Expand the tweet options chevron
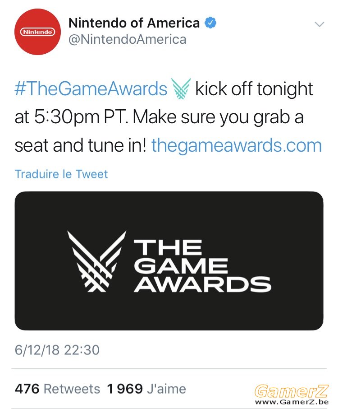The width and height of the screenshot is (338, 409). click(319, 24)
